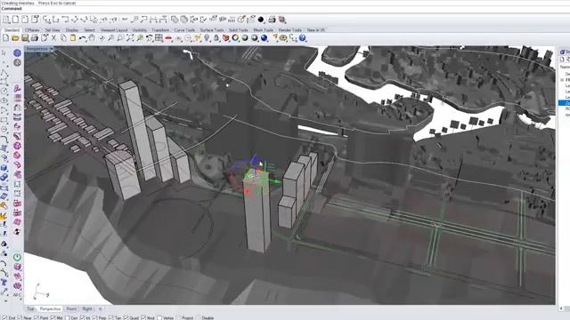This screenshot has height=320, width=570.
Task: Click the Zoom Window magnifier icon
Action: 120,37
